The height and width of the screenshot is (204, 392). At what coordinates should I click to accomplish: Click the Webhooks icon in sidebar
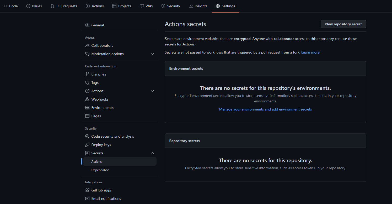(x=87, y=99)
